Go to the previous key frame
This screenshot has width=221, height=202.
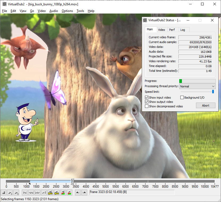tap(50, 192)
